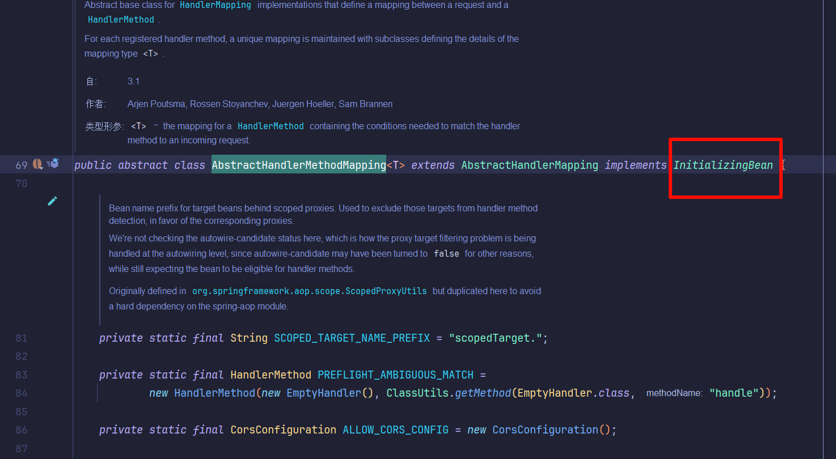Image resolution: width=836 pixels, height=459 pixels.
Task: Click the 'false' code word in the doc comment
Action: [446, 253]
